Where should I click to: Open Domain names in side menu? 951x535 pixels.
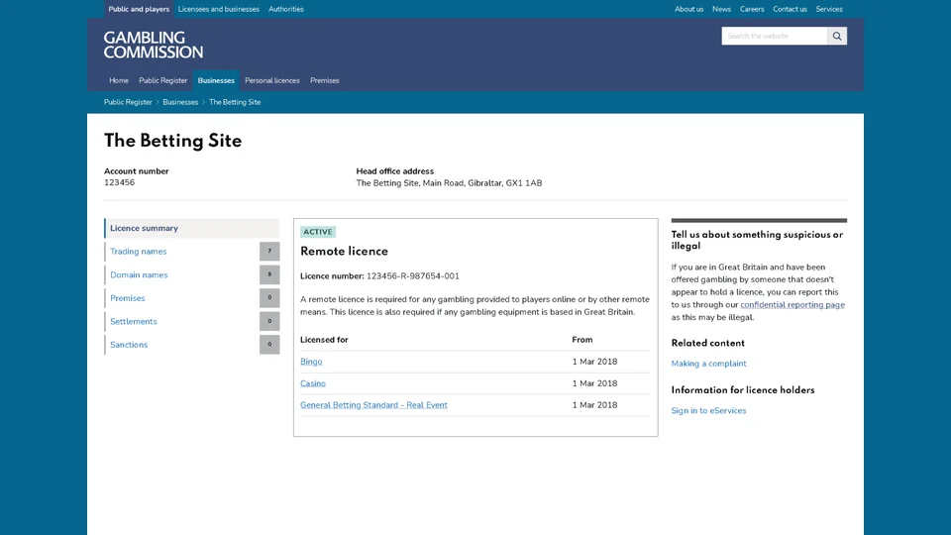pyautogui.click(x=139, y=274)
